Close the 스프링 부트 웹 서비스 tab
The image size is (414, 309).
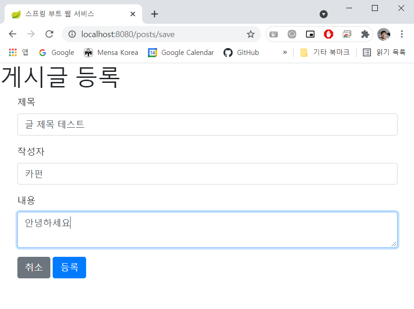pos(133,14)
